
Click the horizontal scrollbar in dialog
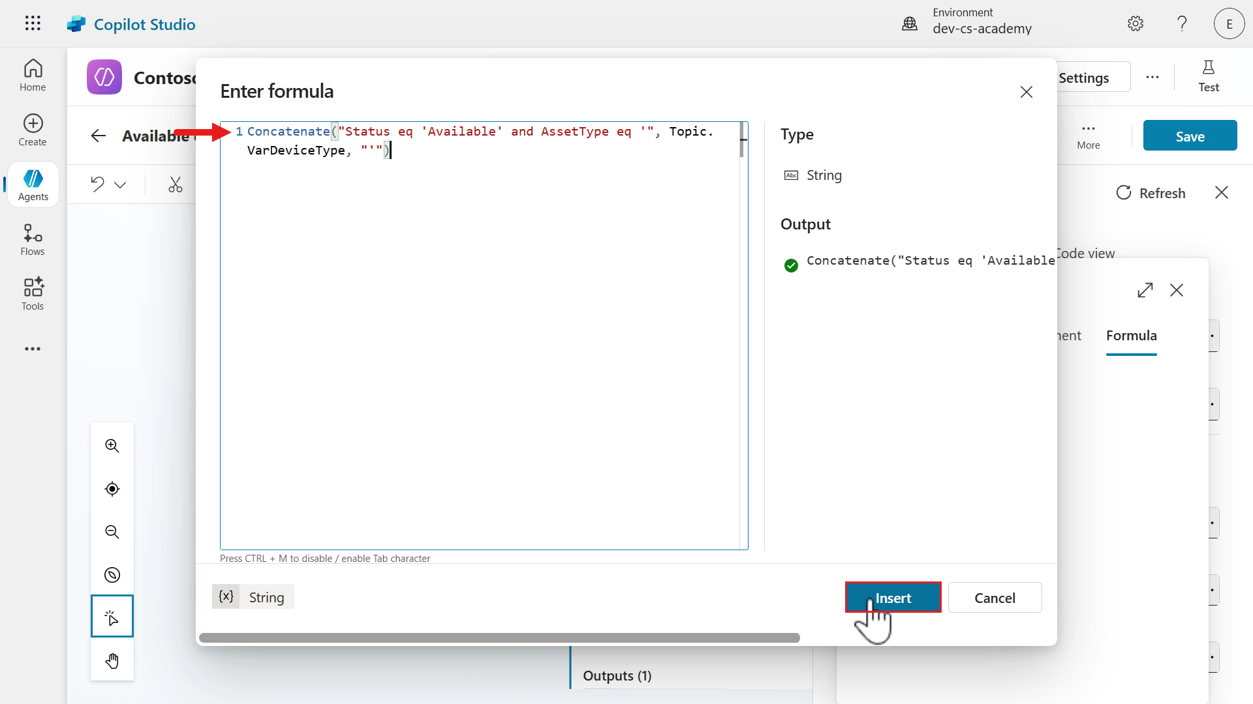499,638
